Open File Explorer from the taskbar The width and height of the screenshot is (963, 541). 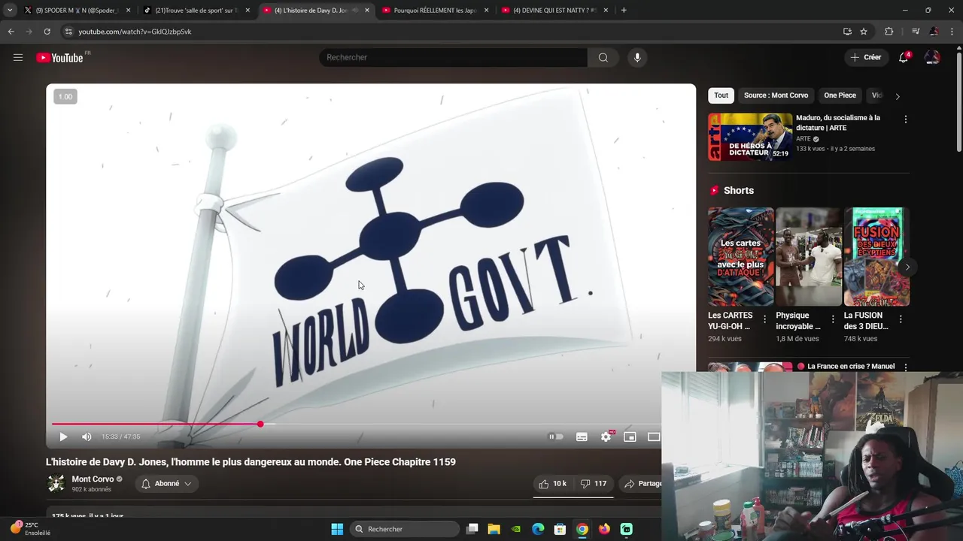pos(494,529)
